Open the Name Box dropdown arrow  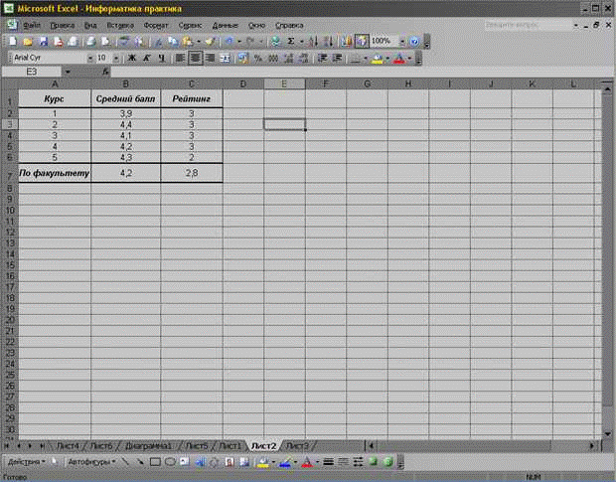(67, 73)
